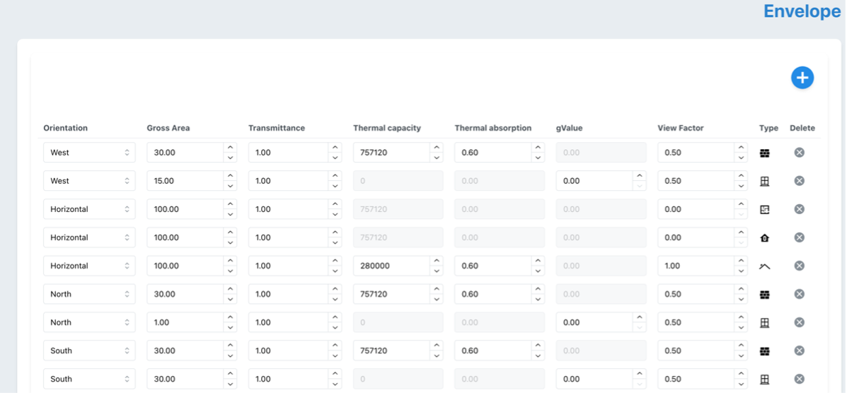This screenshot has height=395, width=847.
Task: Increase Transmittance in West 30.00 row
Action: [335, 147]
